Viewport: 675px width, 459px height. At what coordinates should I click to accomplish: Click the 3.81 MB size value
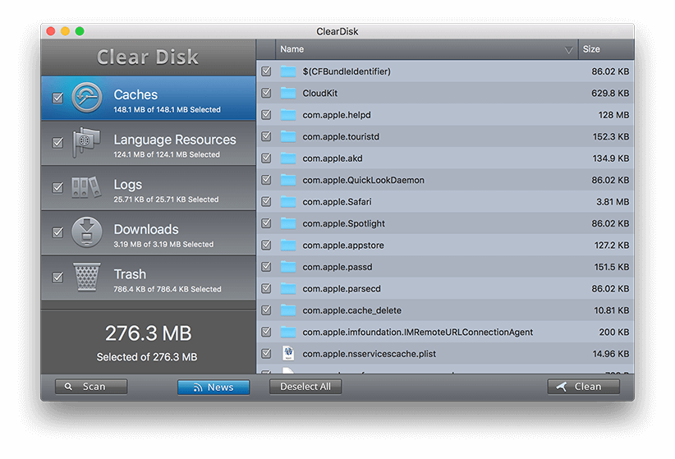(613, 202)
